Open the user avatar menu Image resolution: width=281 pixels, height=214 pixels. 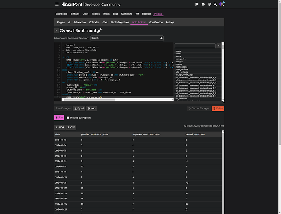222,4
